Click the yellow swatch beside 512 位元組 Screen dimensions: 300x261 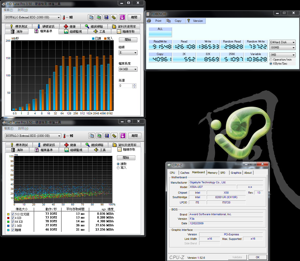[x=8, y=214]
